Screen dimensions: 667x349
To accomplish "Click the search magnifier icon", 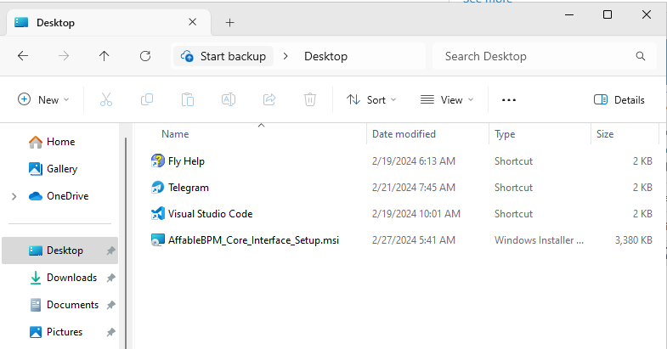I will tap(641, 56).
